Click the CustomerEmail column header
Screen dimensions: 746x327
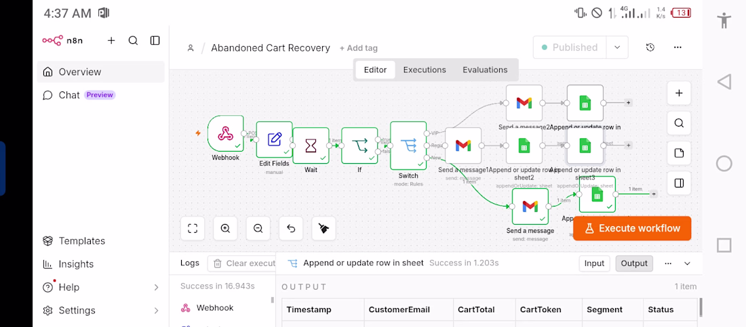(x=409, y=309)
